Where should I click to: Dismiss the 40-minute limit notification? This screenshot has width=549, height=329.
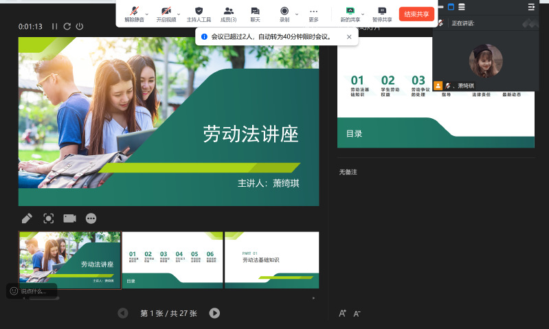(349, 36)
